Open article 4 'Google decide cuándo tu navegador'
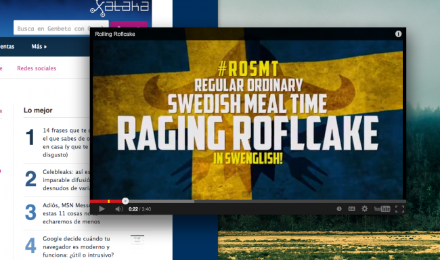The image size is (440, 260). click(x=79, y=247)
